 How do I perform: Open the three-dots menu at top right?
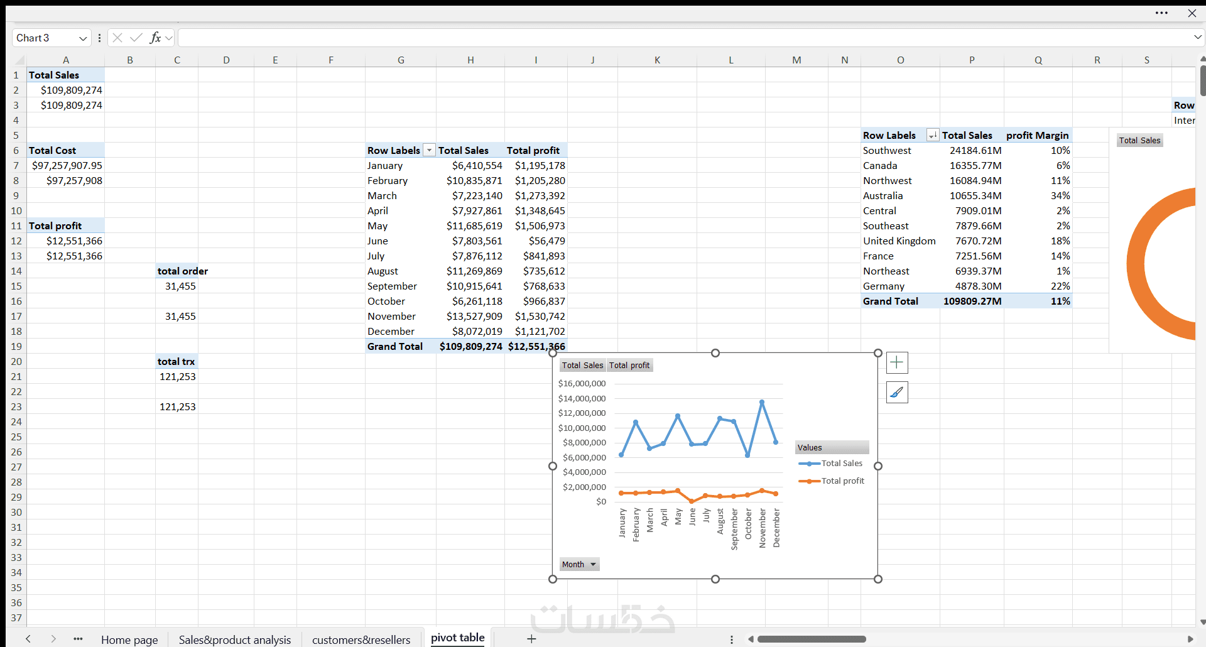(1161, 13)
